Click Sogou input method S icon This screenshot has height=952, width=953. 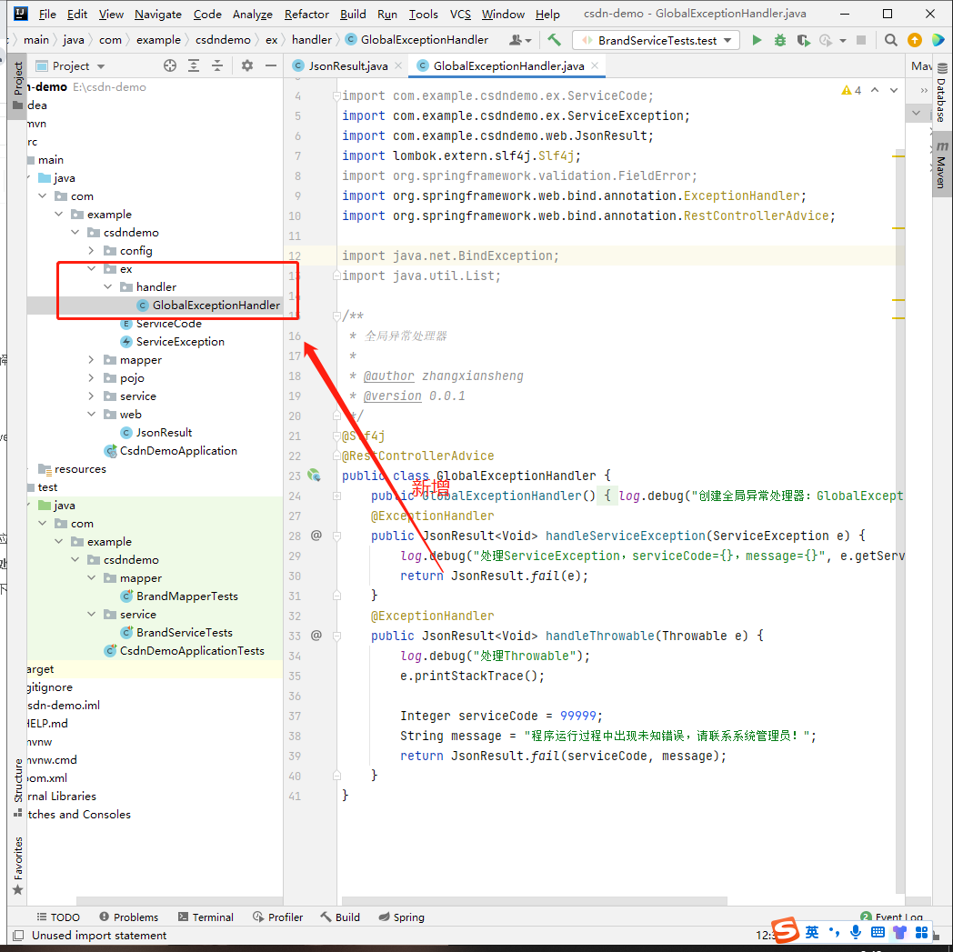pyautogui.click(x=786, y=930)
